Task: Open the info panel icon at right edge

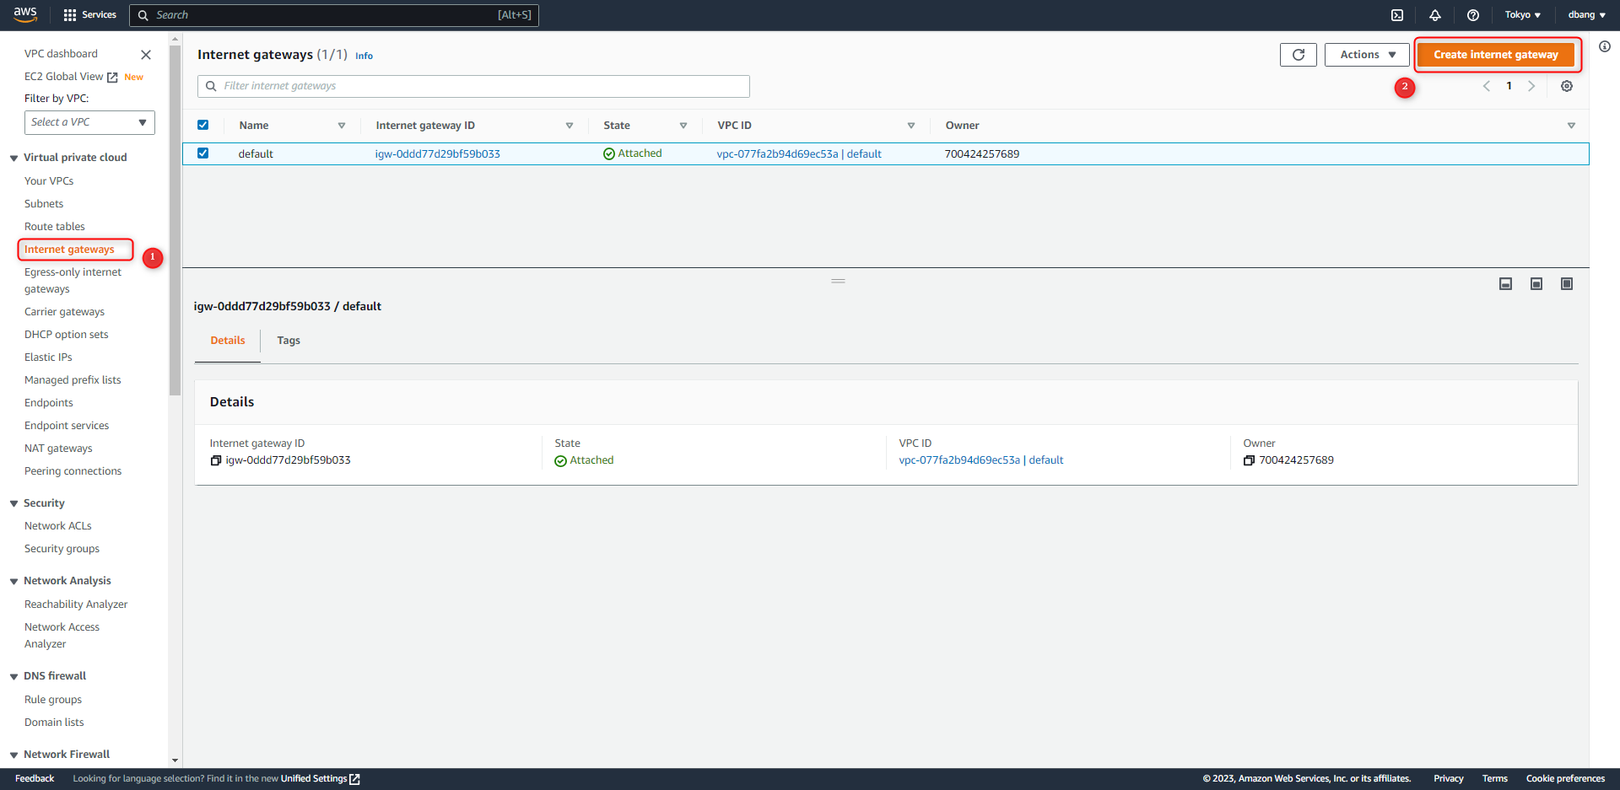Action: 1605,46
